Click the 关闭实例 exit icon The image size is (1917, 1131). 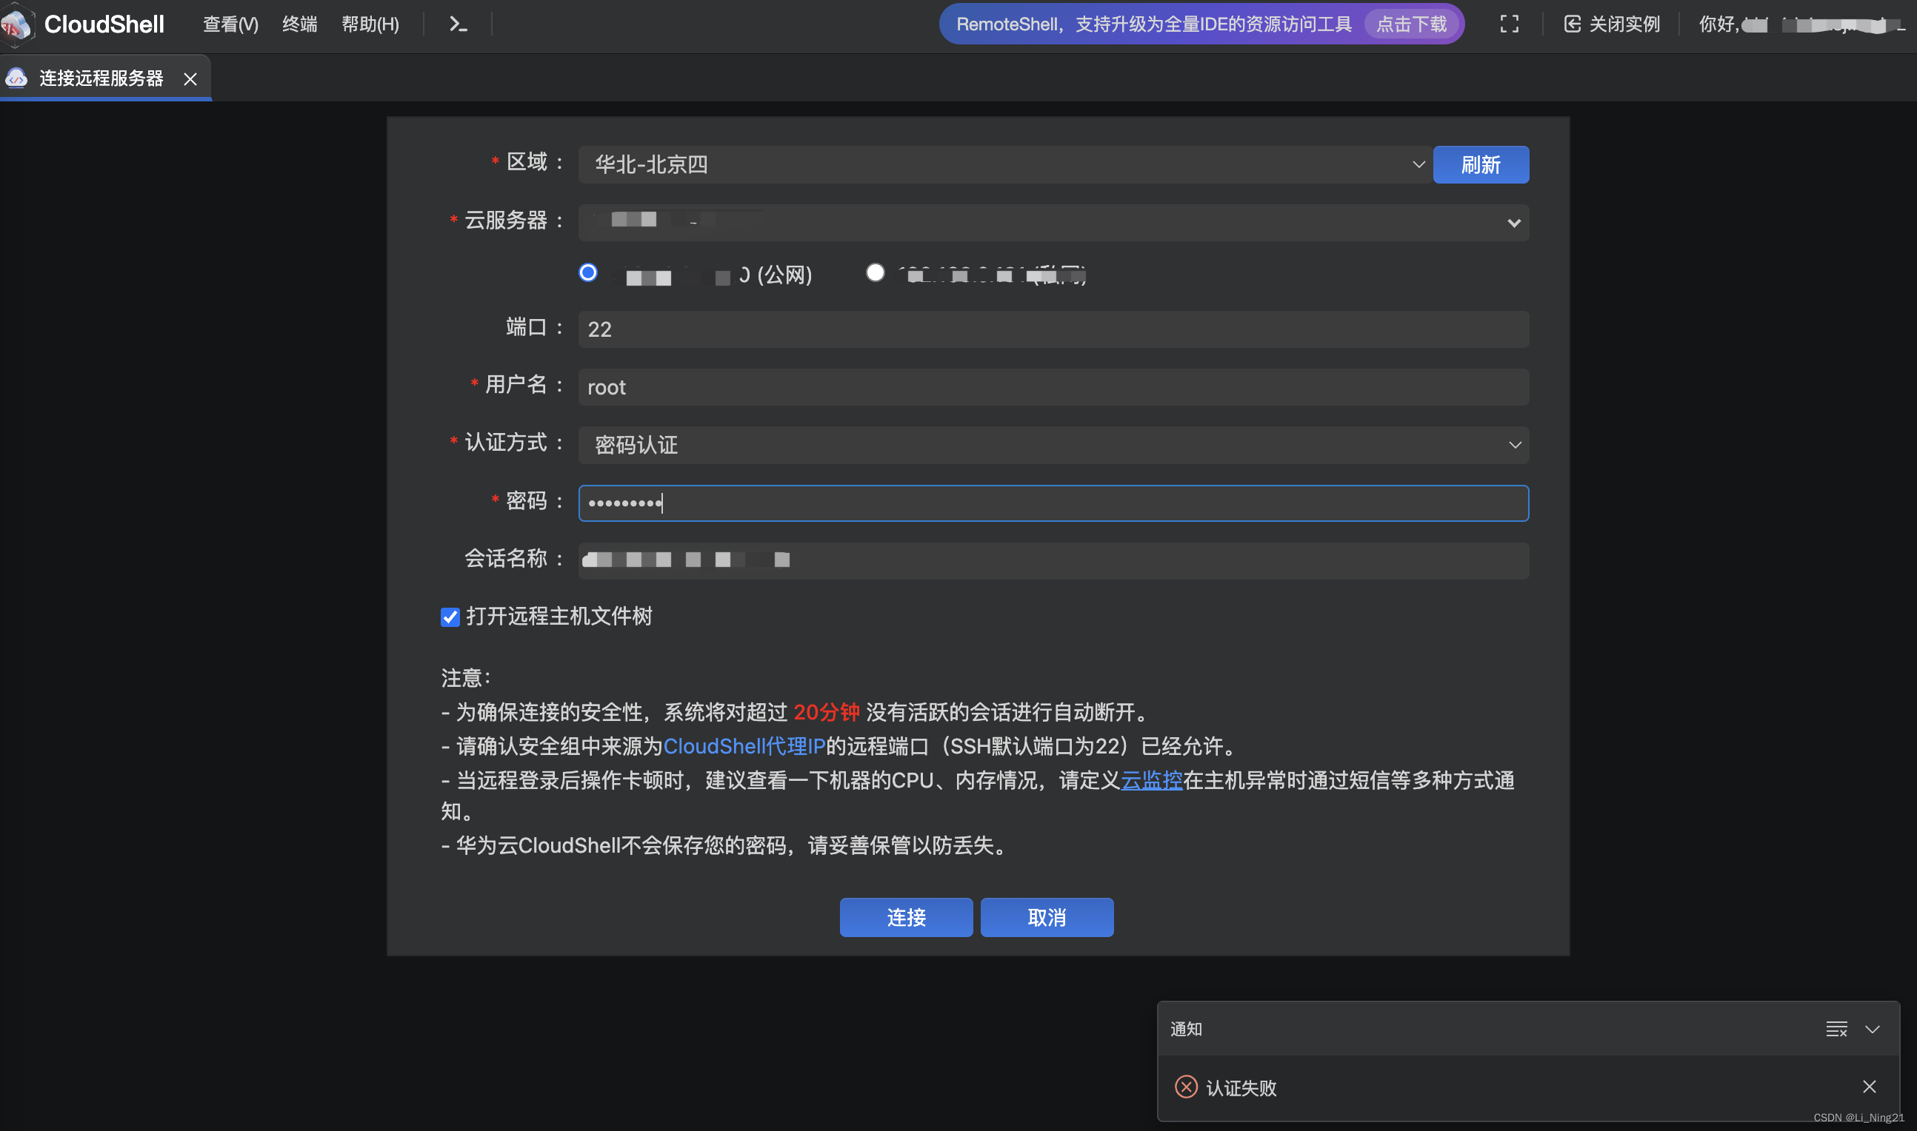[1573, 24]
